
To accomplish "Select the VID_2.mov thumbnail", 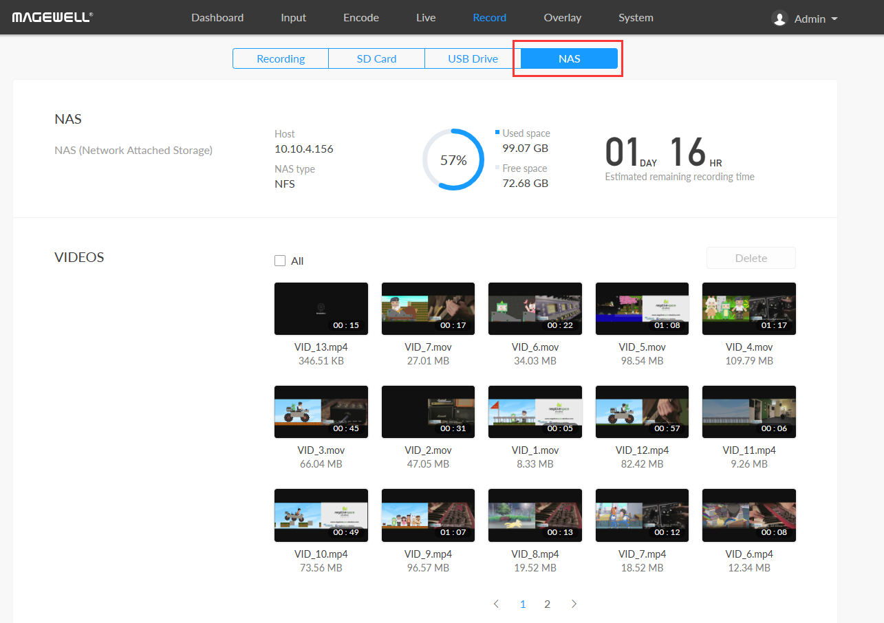I will tap(428, 412).
